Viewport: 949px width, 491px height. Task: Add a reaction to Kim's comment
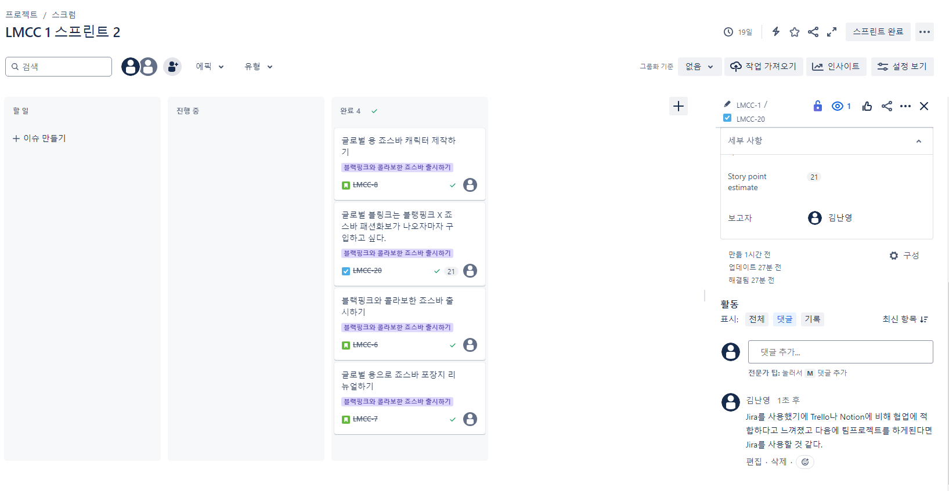[805, 462]
